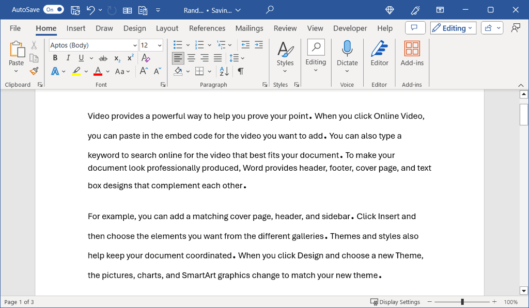Click the Page 1 of 3 indicator
529x308 pixels.
(x=19, y=302)
